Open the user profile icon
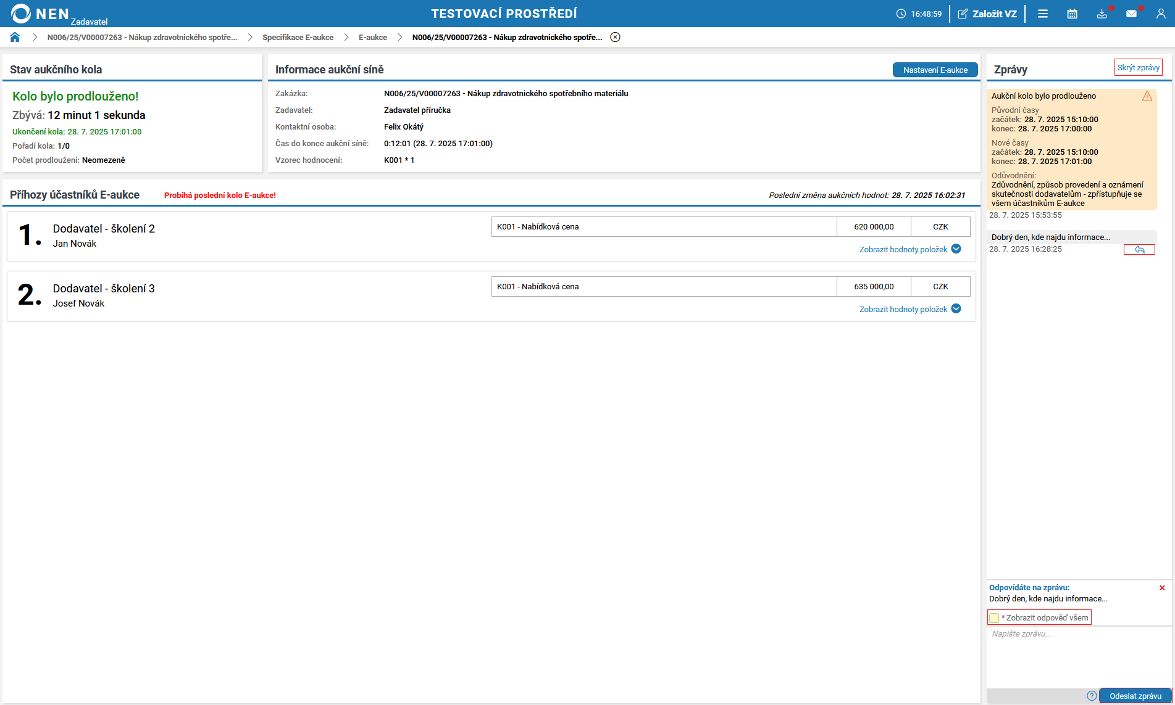Screen dimensions: 1175x705 [1161, 14]
